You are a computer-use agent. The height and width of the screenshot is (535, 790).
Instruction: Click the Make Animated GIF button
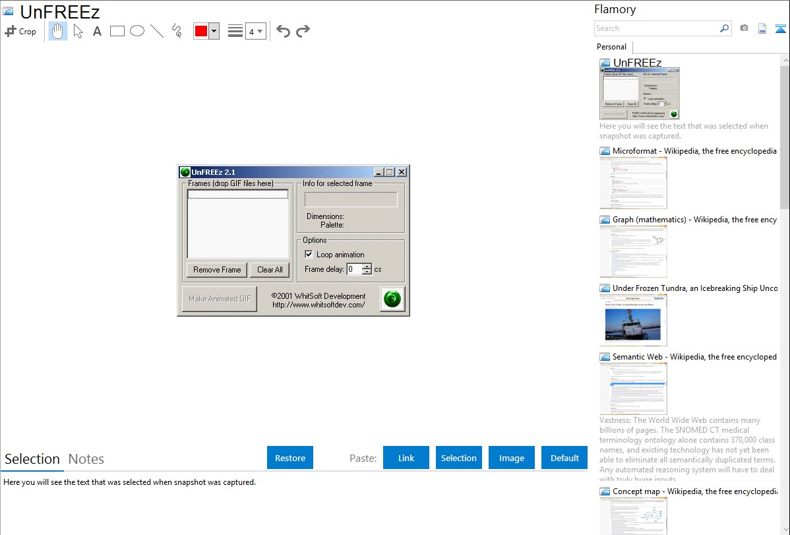point(219,299)
